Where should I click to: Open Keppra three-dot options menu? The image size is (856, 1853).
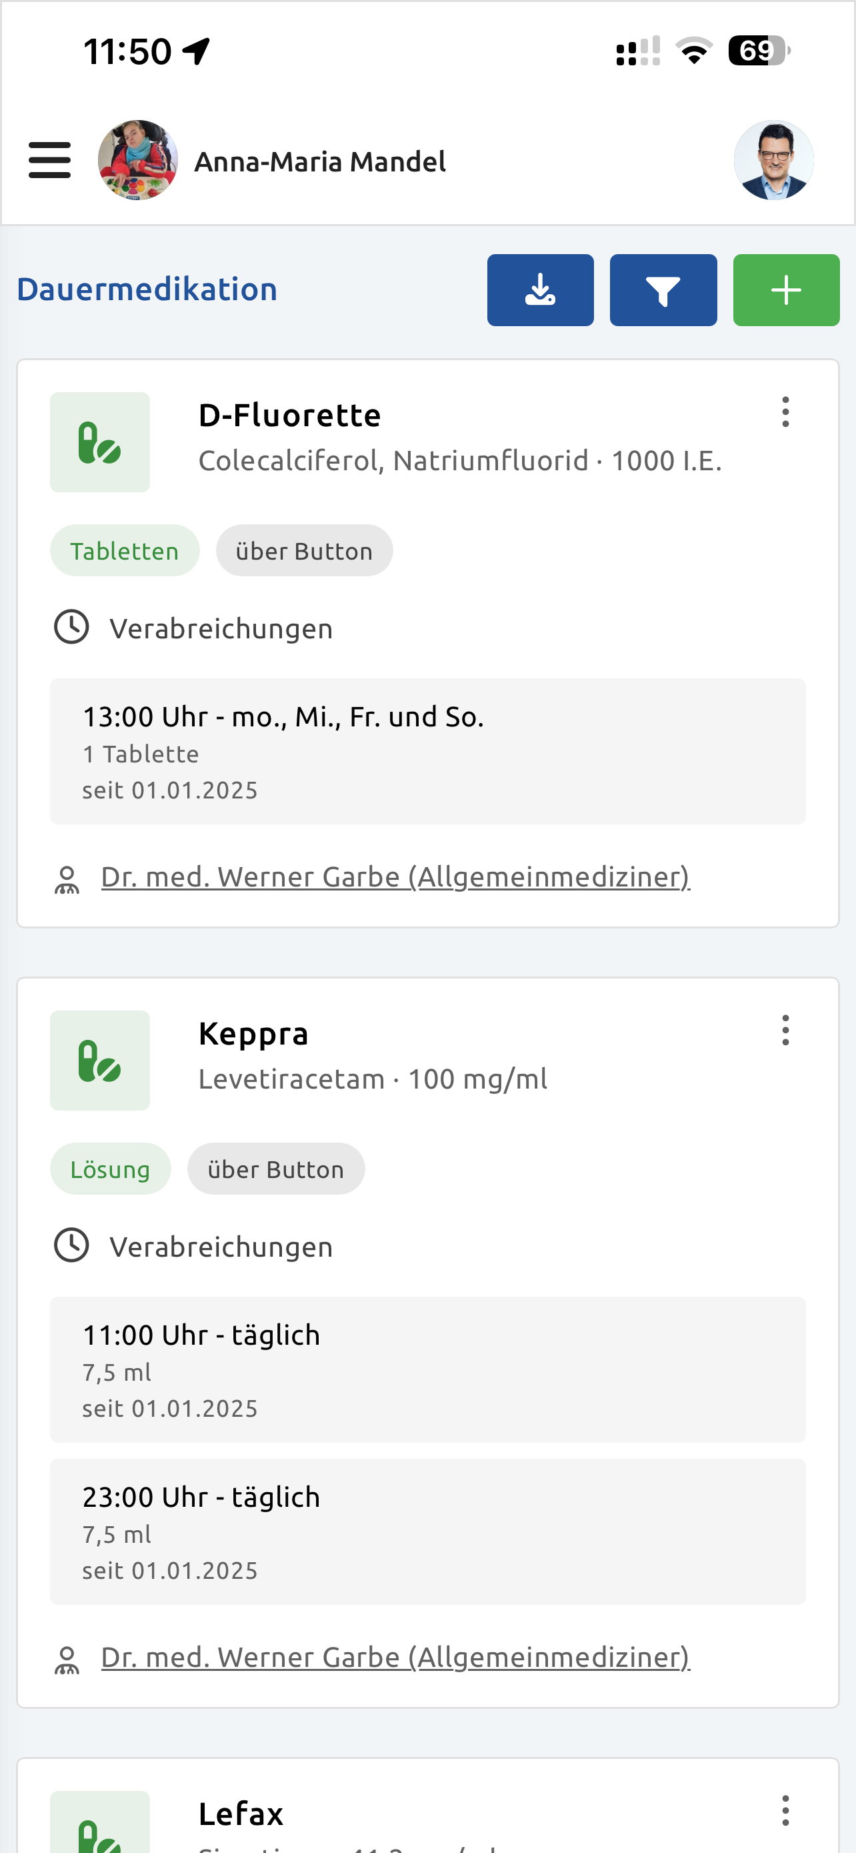pyautogui.click(x=785, y=1030)
